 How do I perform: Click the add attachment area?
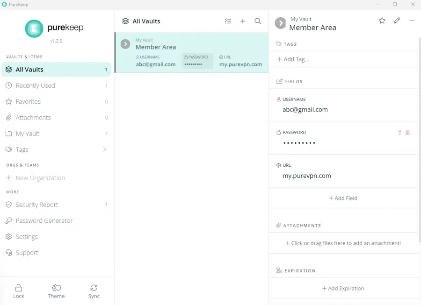click(x=343, y=243)
